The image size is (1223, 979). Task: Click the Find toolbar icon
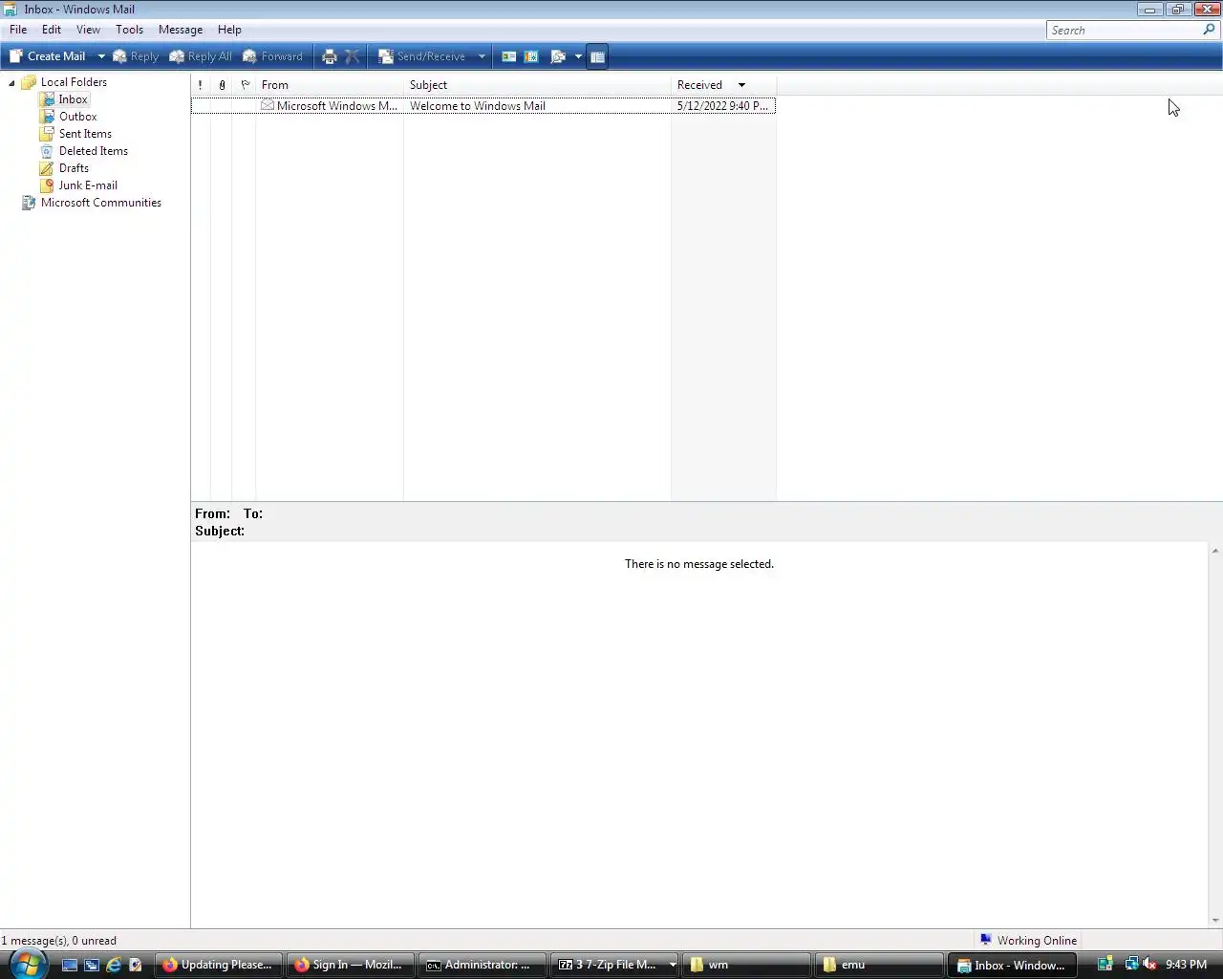click(558, 56)
